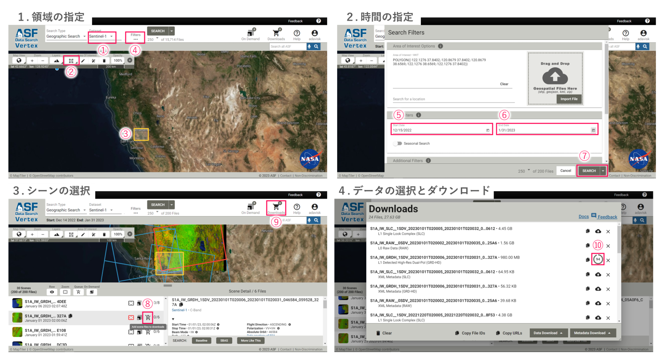664x357 pixels.
Task: Click the download progress circle showing 94
Action: (598, 259)
